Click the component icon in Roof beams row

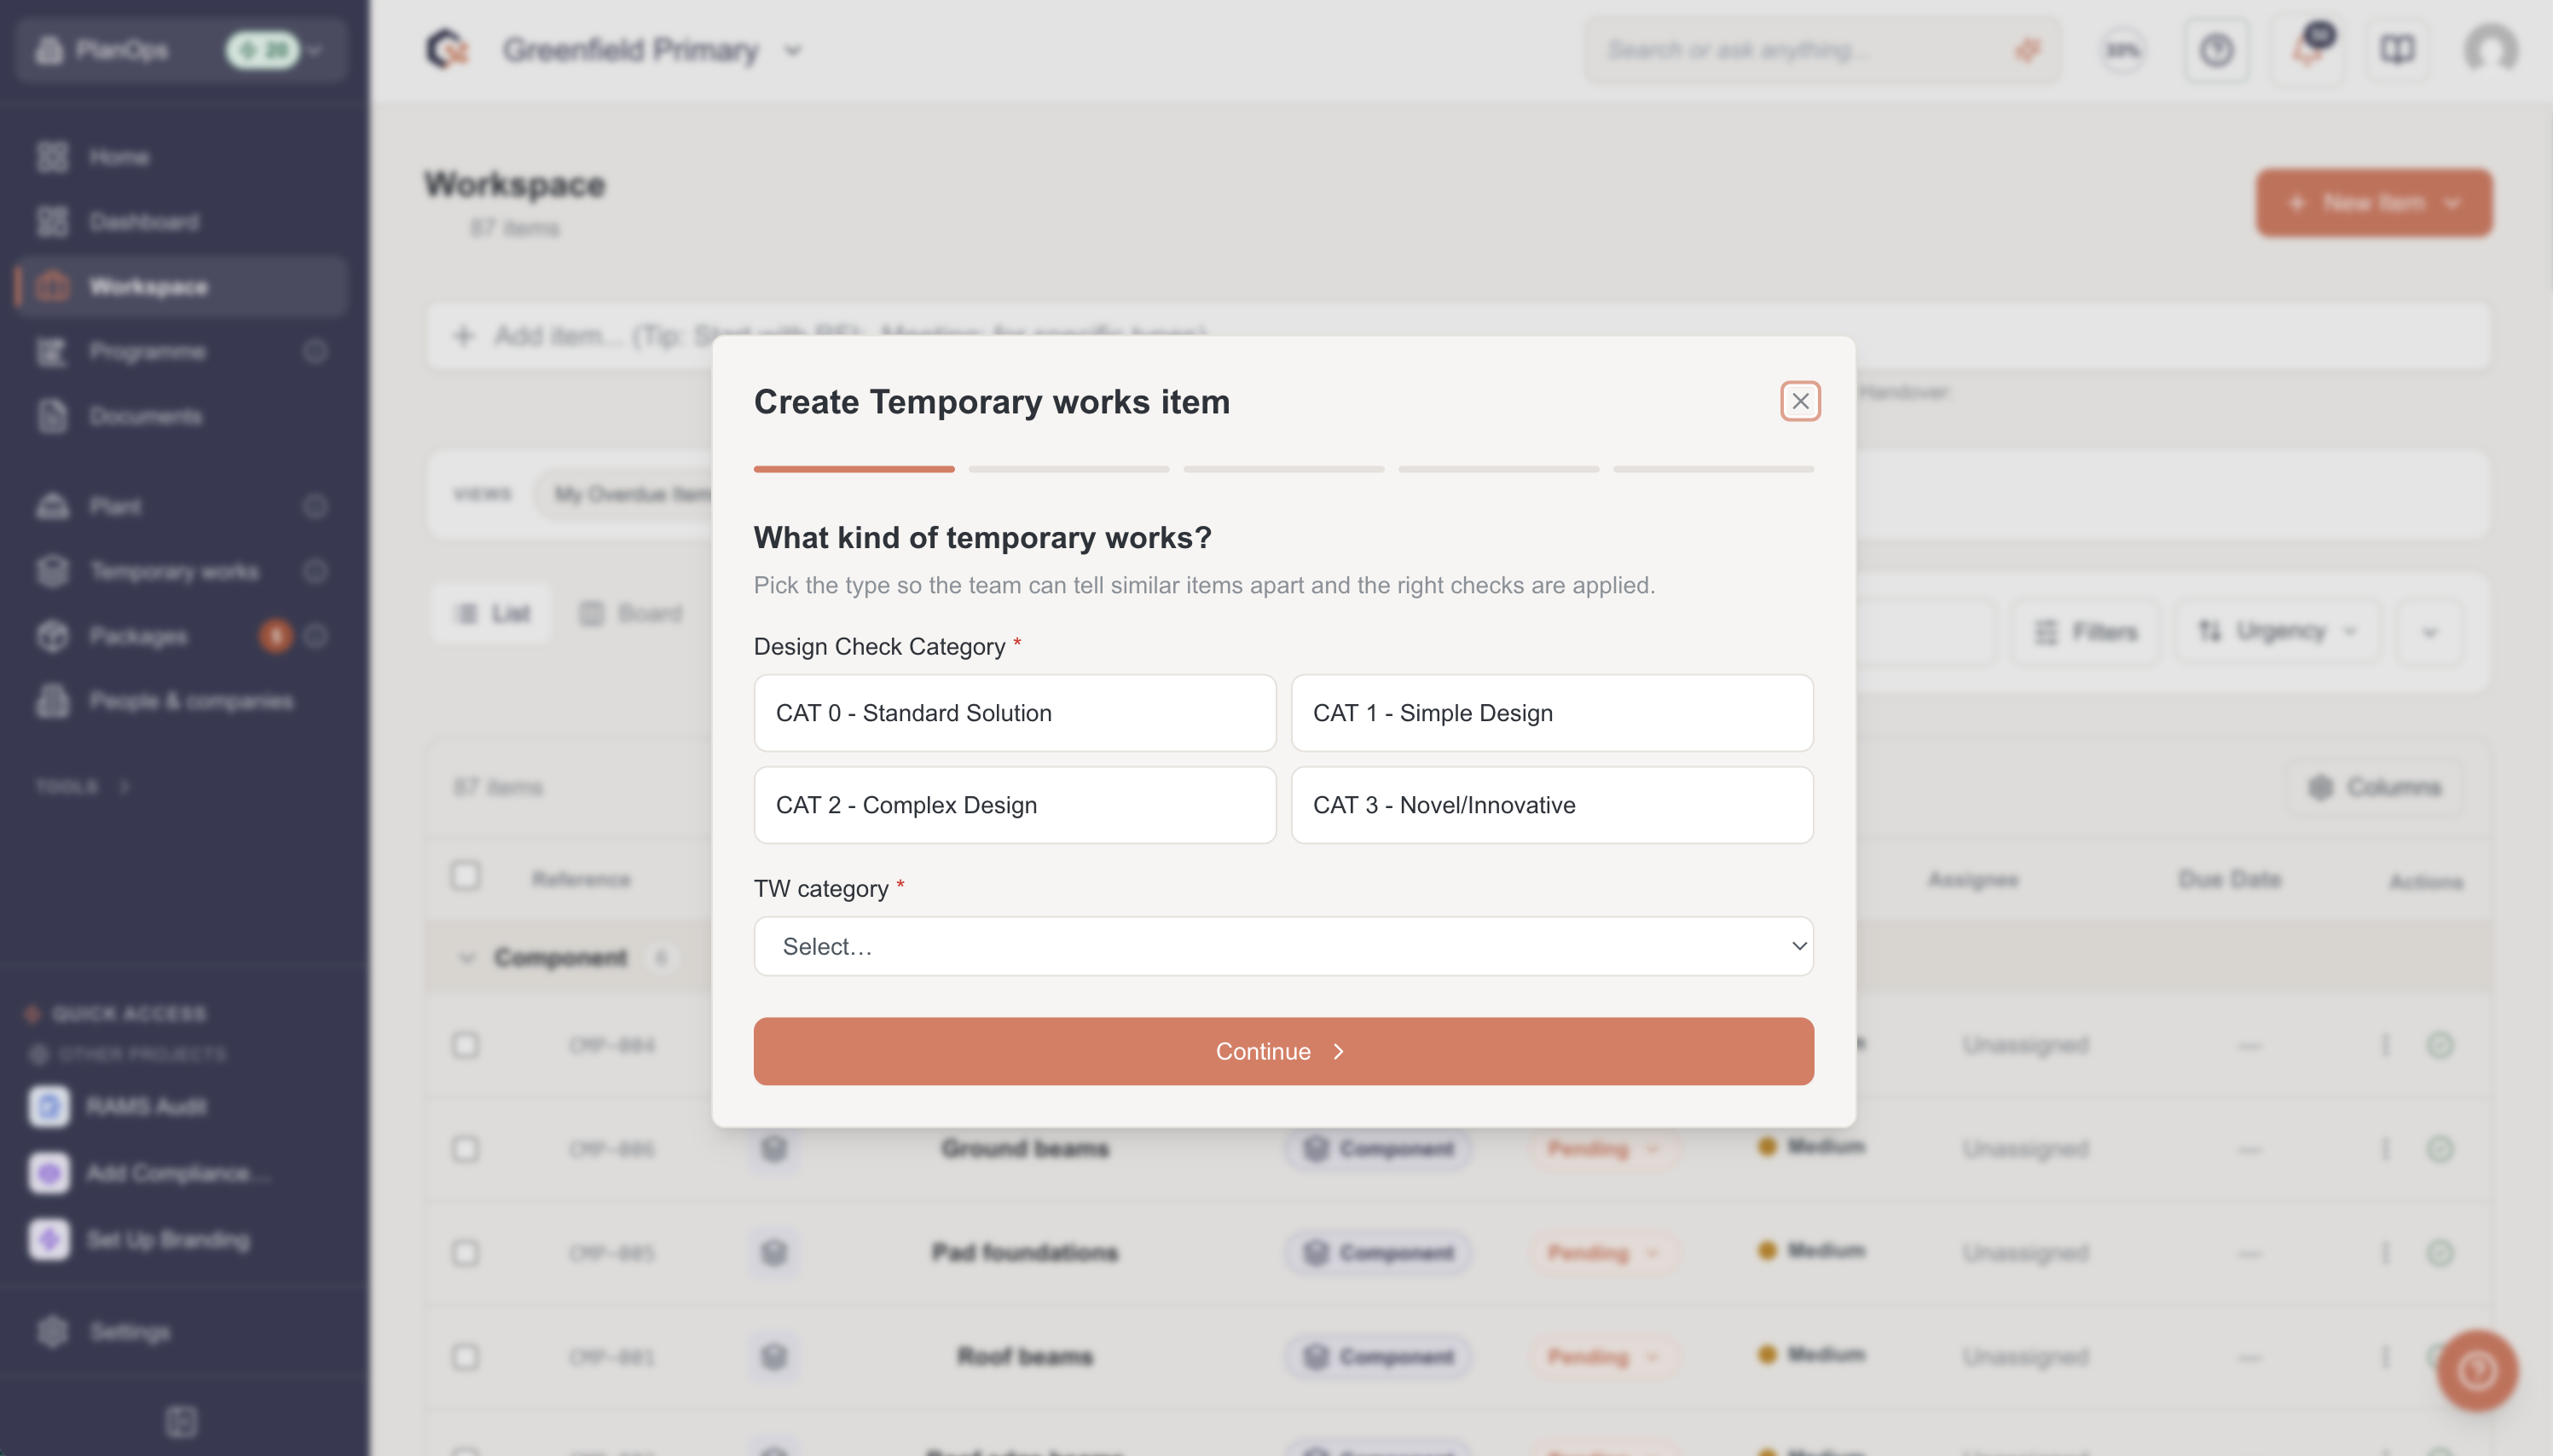point(774,1357)
